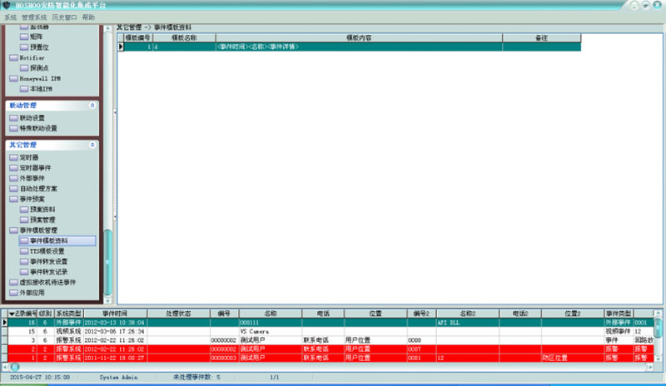Image resolution: width=666 pixels, height=386 pixels.
Task: Open 事件转发记录 from the sidebar icon
Action: click(x=24, y=271)
